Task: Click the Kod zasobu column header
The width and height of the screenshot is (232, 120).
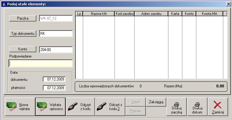Action: [125, 14]
